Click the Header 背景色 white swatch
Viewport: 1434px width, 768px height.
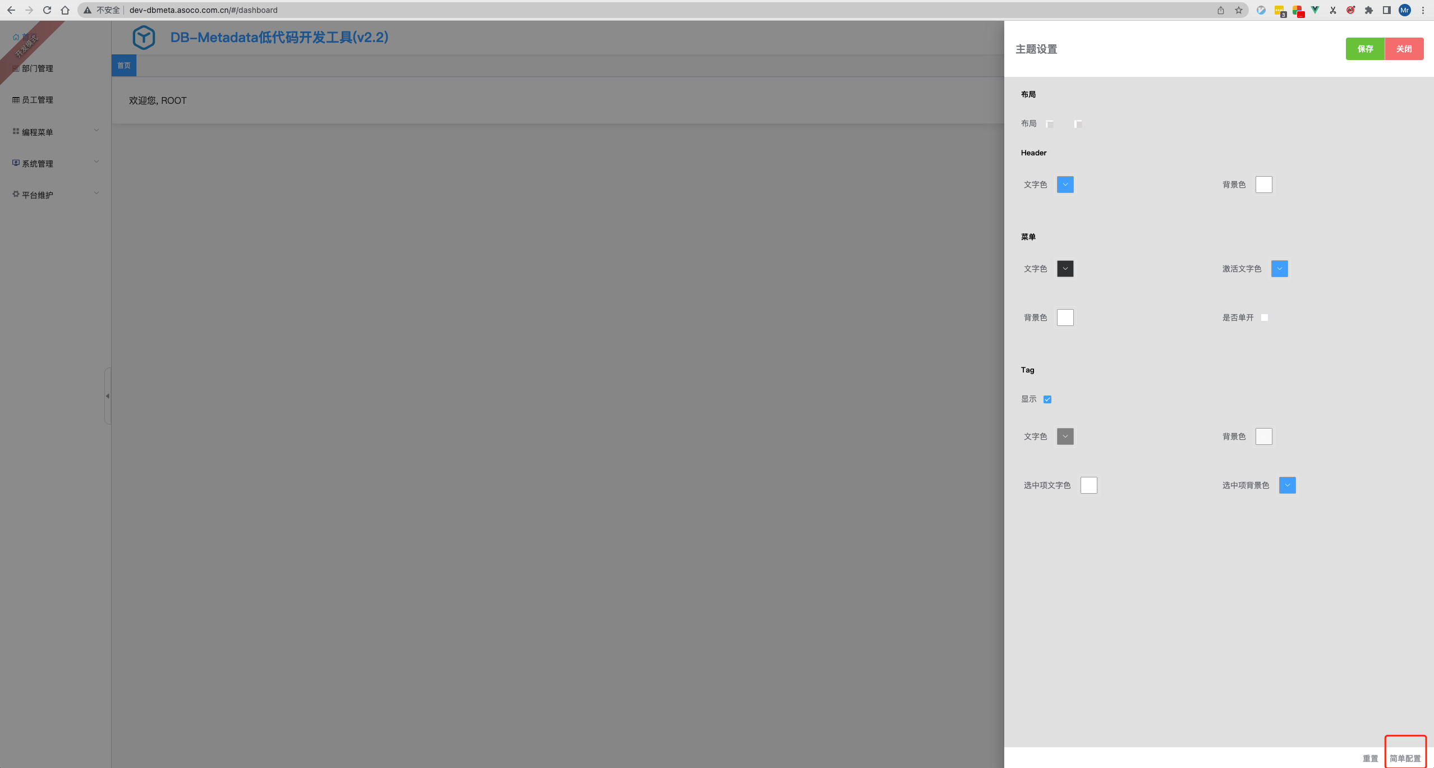1263,185
